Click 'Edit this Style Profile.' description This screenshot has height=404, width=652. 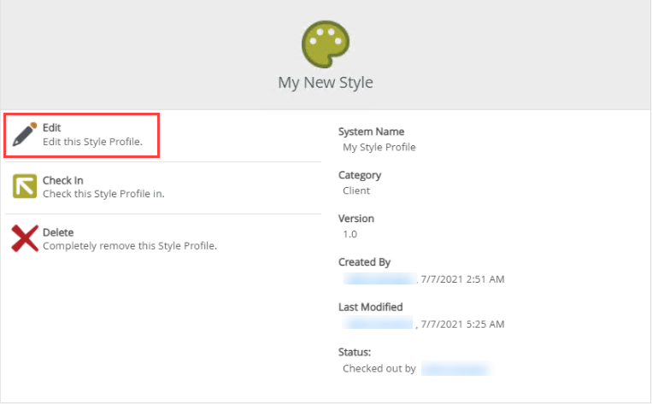tap(92, 141)
